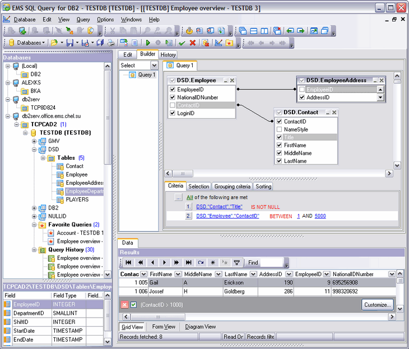Minimize the DSD.Contact table box
409x349 pixels.
328,113
